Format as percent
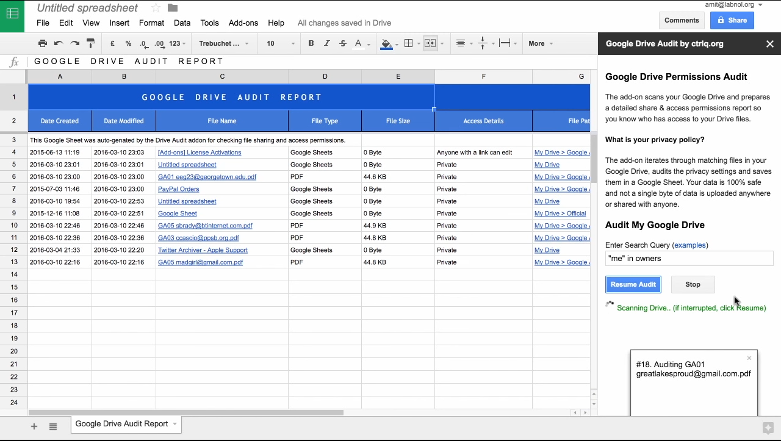781x441 pixels. (128, 43)
